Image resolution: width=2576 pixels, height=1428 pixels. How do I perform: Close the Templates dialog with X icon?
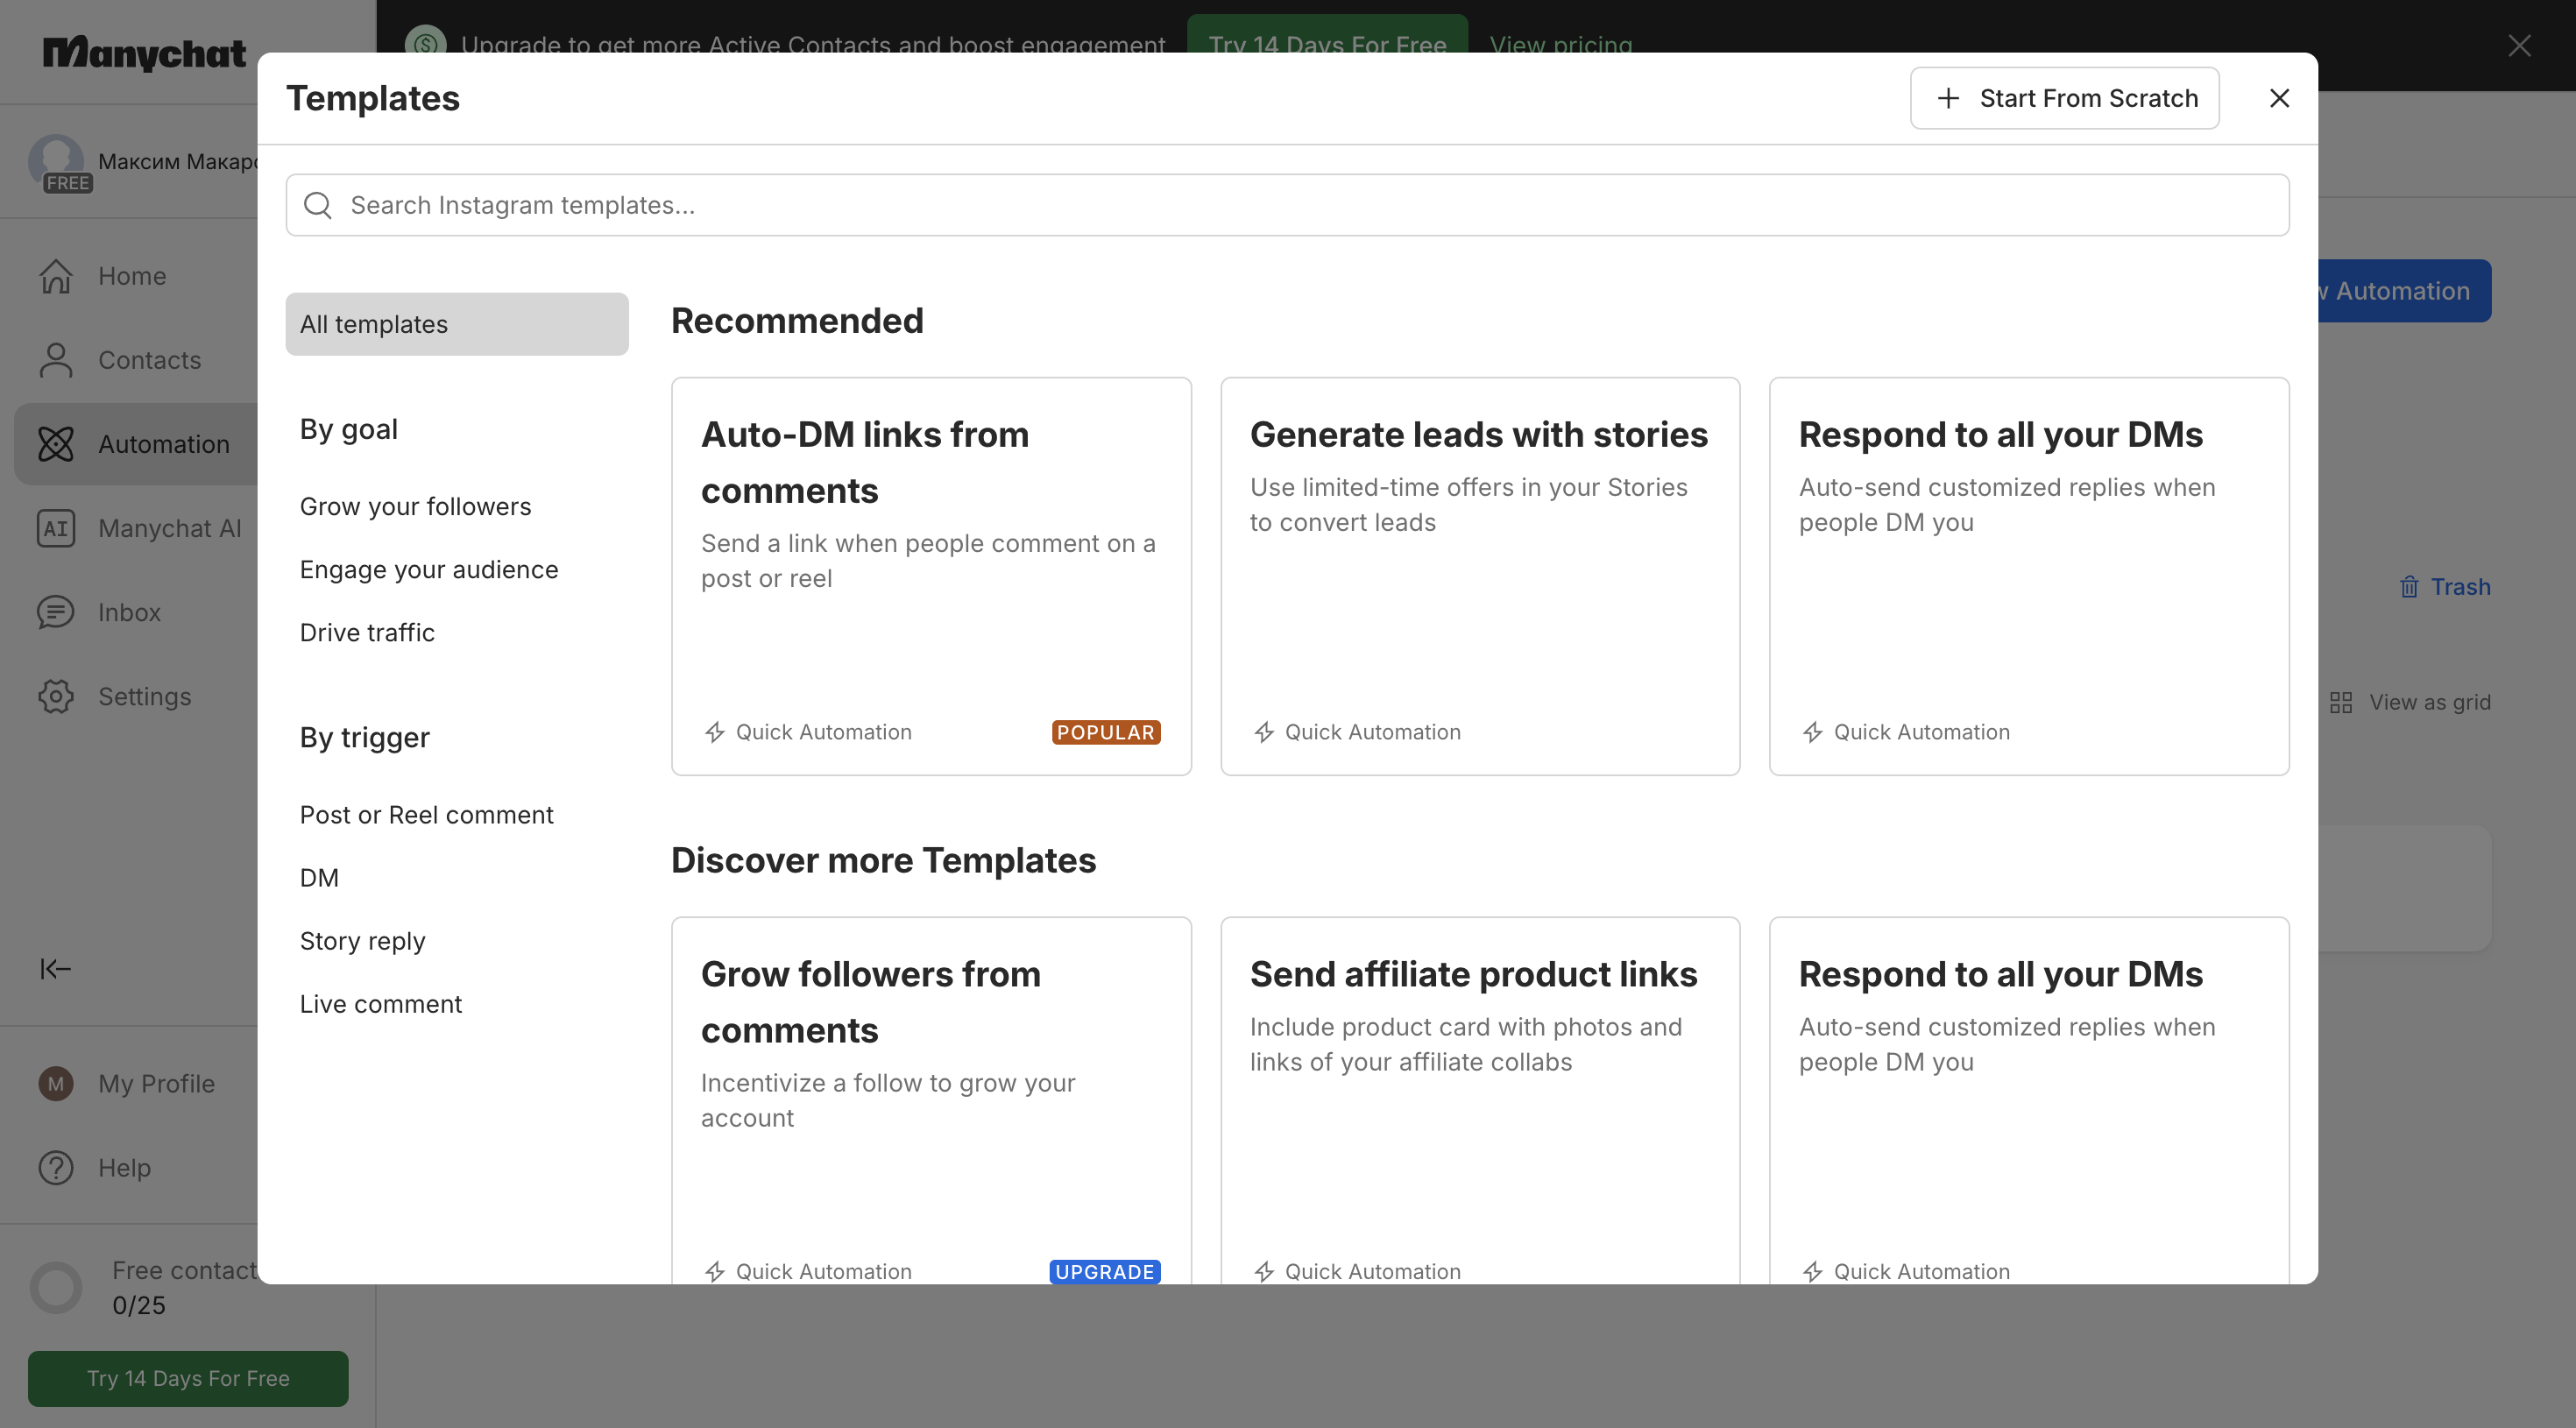[x=2279, y=98]
